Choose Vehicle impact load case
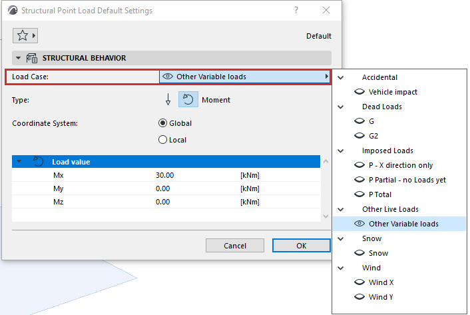470x315 pixels. click(393, 92)
